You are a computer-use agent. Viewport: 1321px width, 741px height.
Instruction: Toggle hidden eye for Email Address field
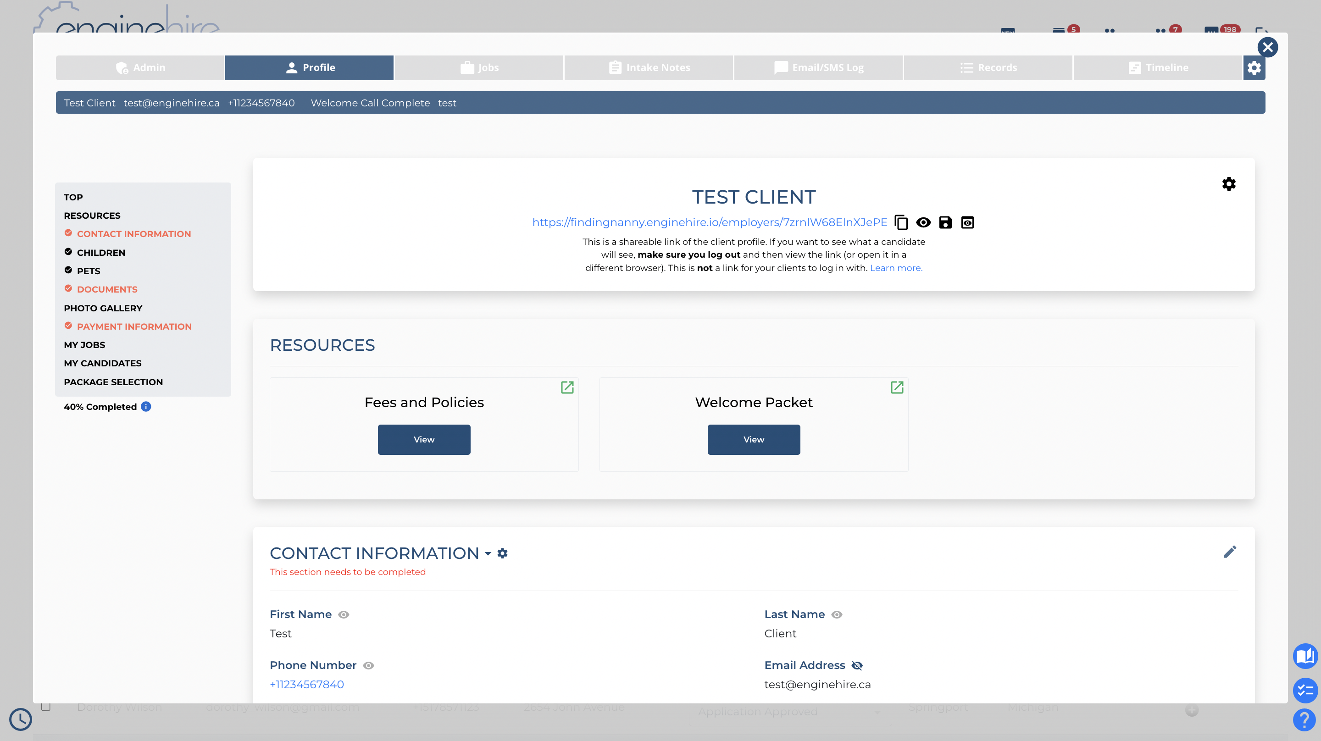(857, 665)
